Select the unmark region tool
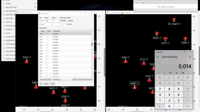Screen dimensions: 200x112 point(4,48)
